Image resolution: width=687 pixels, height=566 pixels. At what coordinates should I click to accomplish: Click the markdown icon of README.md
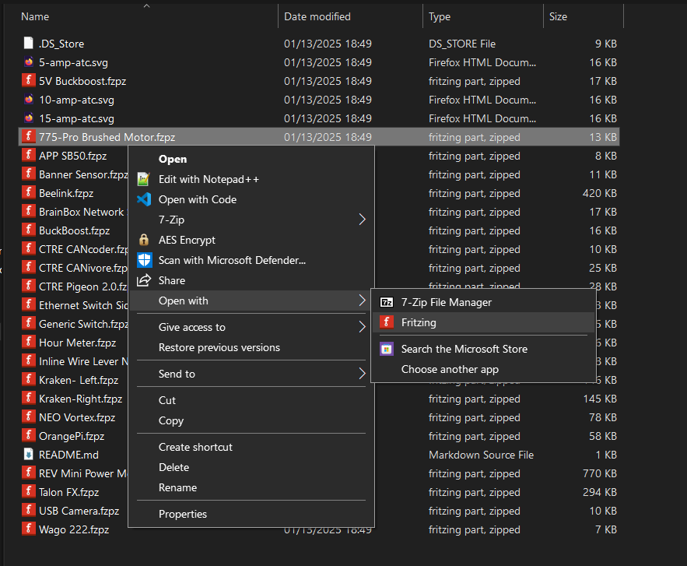[29, 455]
